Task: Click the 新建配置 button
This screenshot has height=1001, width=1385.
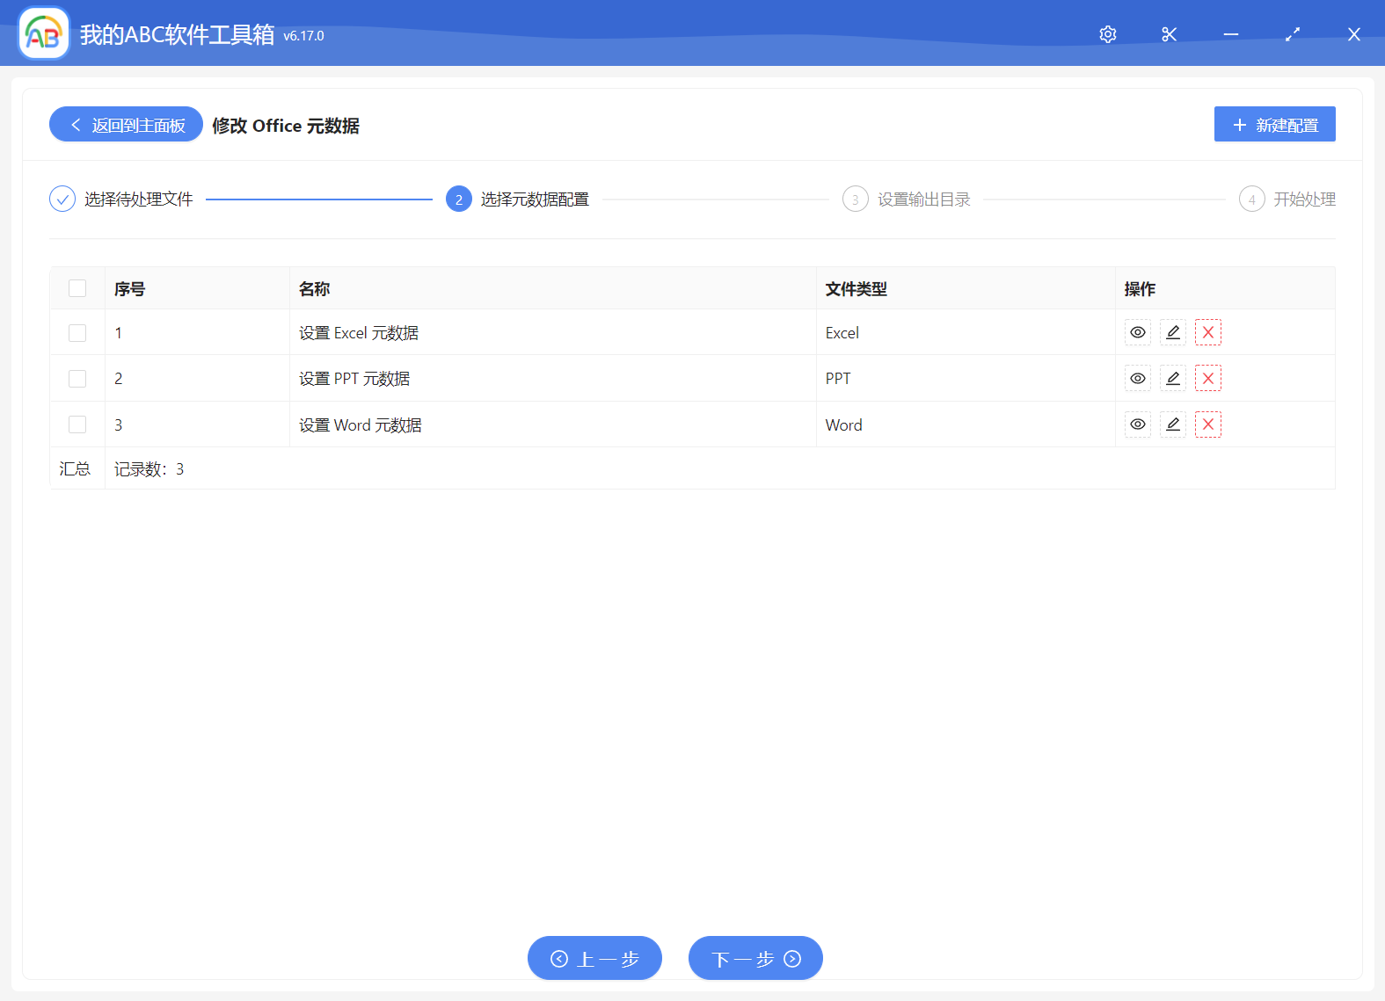Action: (x=1275, y=125)
